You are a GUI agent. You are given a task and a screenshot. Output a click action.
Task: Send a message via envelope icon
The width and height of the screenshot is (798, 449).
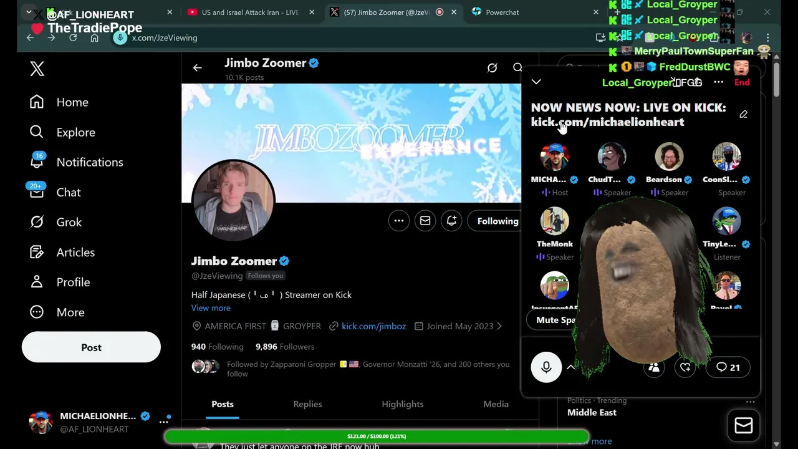point(425,221)
